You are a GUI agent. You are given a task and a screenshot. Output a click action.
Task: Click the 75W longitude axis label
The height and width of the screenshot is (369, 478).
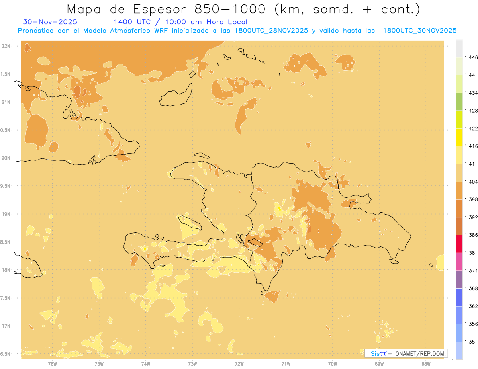(x=99, y=363)
